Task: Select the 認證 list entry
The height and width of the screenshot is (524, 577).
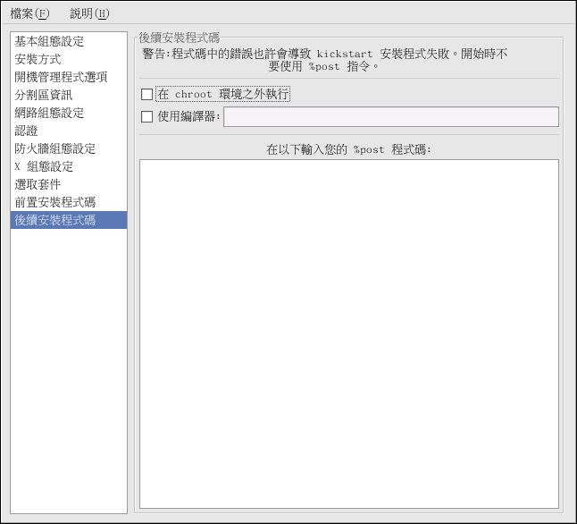Action: tap(26, 131)
